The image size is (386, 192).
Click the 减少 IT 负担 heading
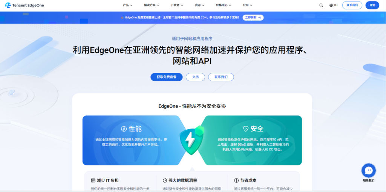(107, 180)
